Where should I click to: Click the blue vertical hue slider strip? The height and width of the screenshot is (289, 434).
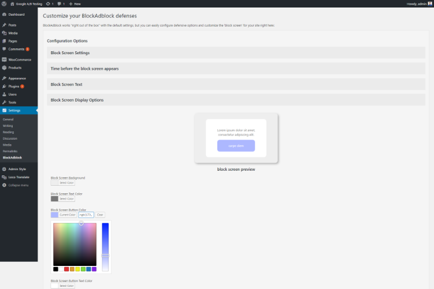tap(105, 247)
